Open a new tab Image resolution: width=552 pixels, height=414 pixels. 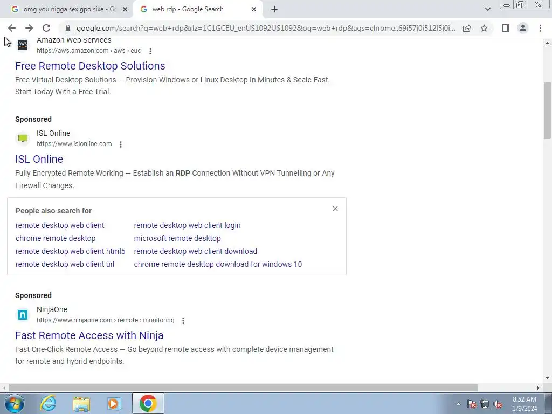point(274,10)
